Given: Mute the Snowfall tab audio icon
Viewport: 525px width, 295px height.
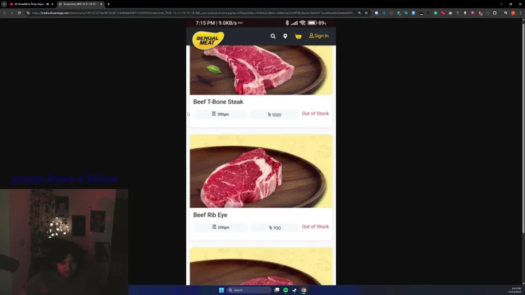Looking at the screenshot, I should point(48,4).
